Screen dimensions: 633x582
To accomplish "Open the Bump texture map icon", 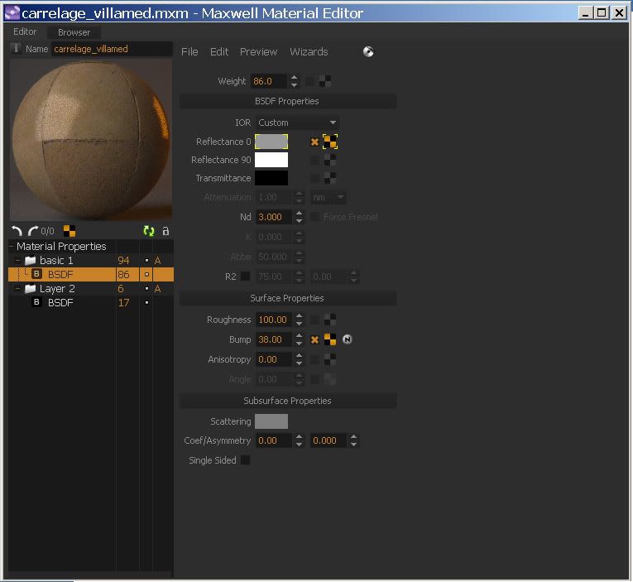I will pos(330,339).
